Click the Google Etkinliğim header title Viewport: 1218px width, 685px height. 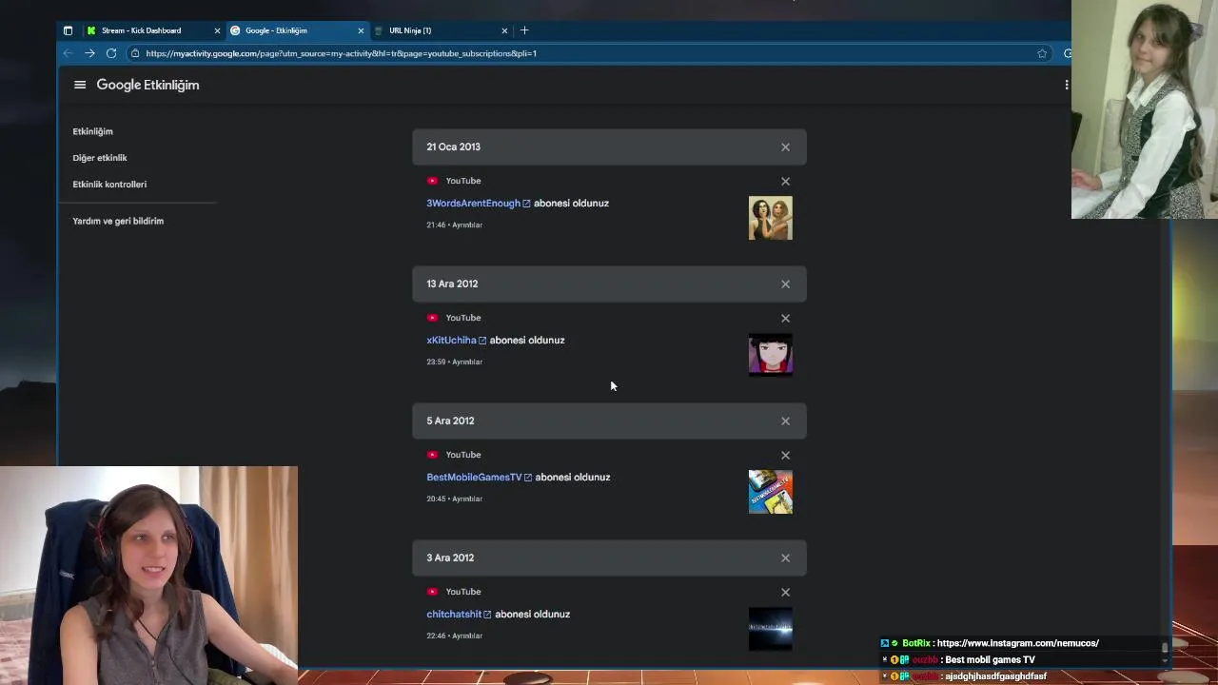point(147,85)
